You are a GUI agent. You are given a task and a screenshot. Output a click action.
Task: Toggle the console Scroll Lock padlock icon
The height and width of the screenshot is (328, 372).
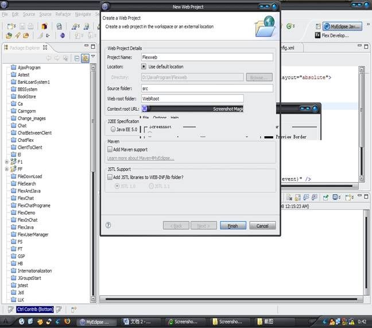(x=297, y=198)
